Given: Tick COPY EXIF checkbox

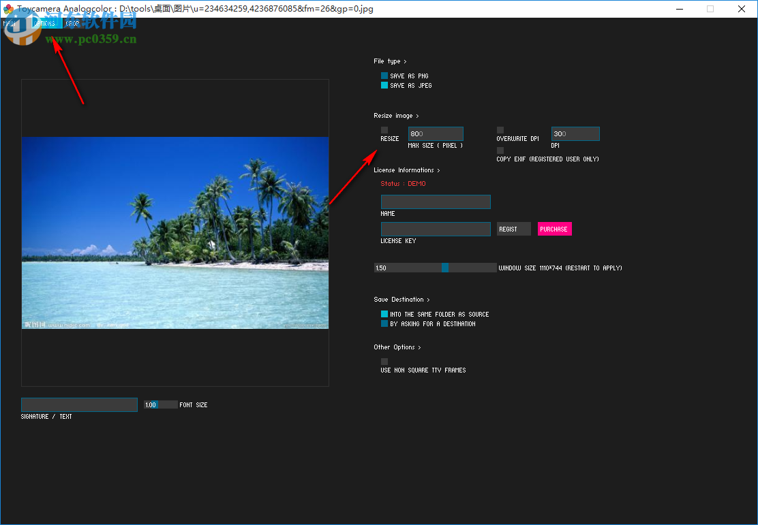Looking at the screenshot, I should (x=500, y=150).
